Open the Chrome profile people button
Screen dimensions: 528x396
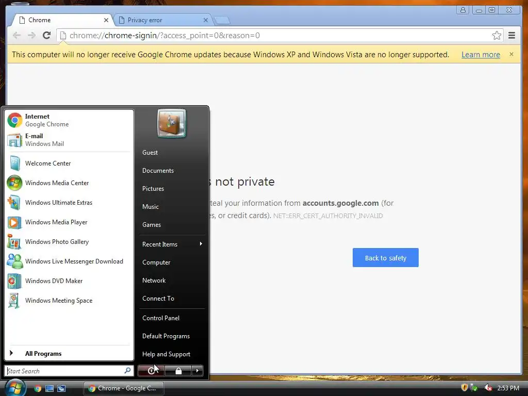[x=464, y=10]
